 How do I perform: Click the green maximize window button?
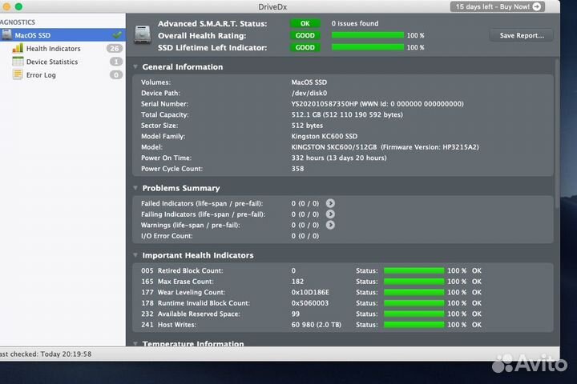18,6
